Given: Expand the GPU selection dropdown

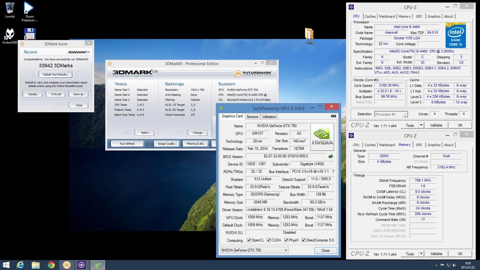Looking at the screenshot, I should [285, 250].
